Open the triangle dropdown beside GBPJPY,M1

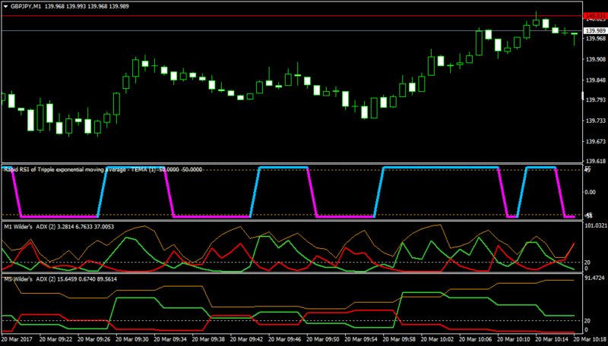tap(6, 7)
